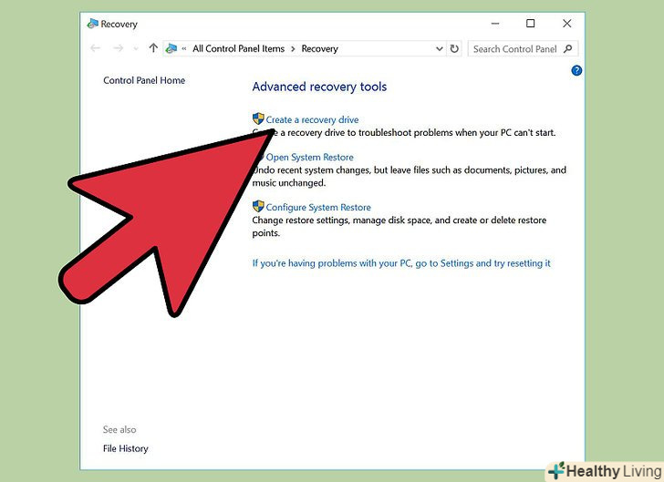
Task: Click the All Control Panel Items breadcrumb
Action: coord(238,48)
